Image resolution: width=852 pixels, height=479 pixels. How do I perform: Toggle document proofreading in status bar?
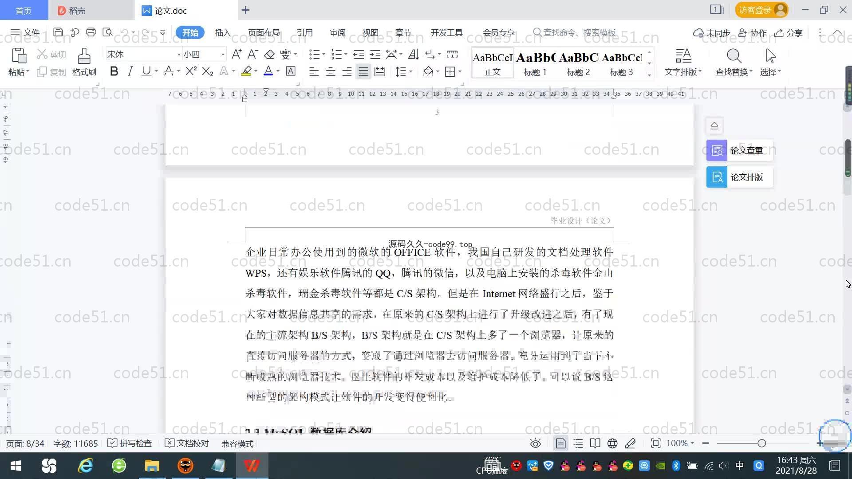[x=187, y=443]
